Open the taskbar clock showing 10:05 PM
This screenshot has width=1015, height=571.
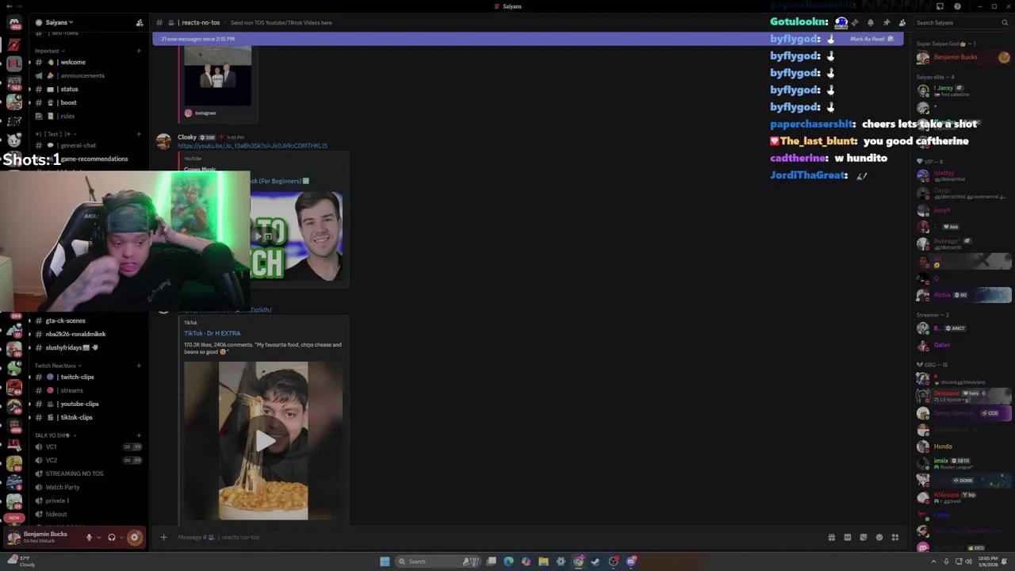pos(988,561)
